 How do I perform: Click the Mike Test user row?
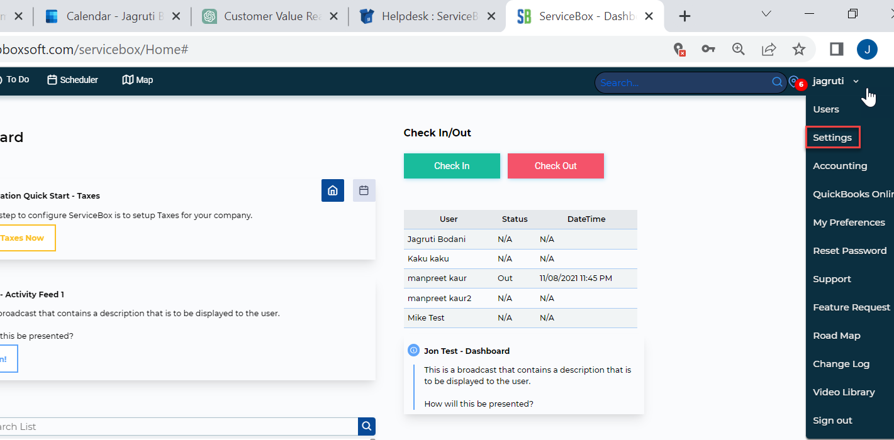tap(520, 318)
